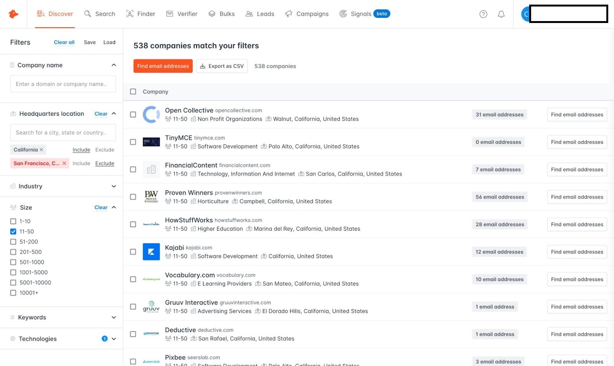Image resolution: width=614 pixels, height=366 pixels.
Task: Clear the Size filter
Action: [101, 207]
